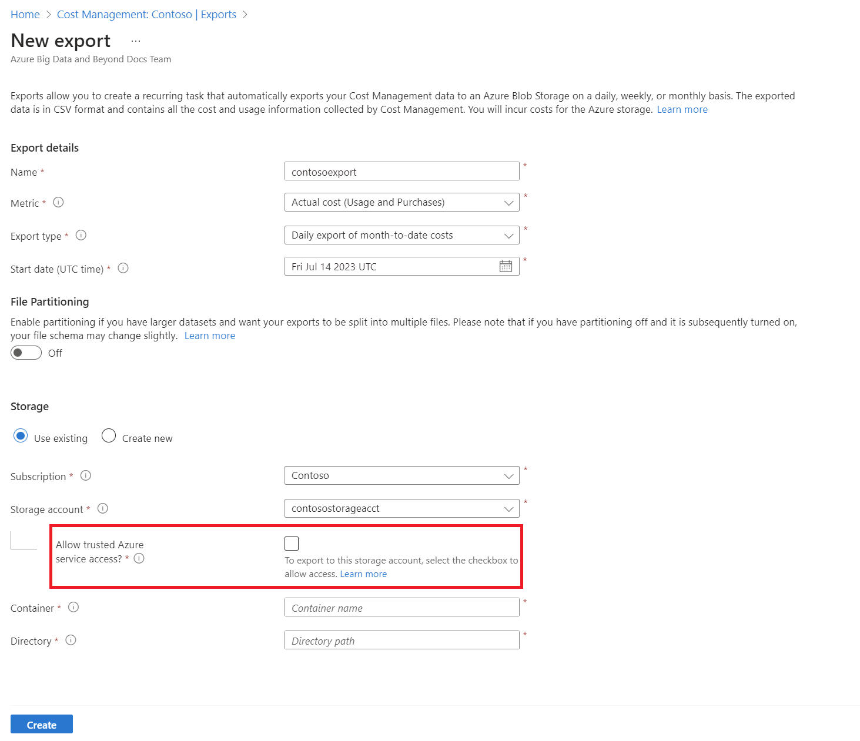Expand the Storage account dropdown
Screen dimensions: 860x741
pos(401,508)
